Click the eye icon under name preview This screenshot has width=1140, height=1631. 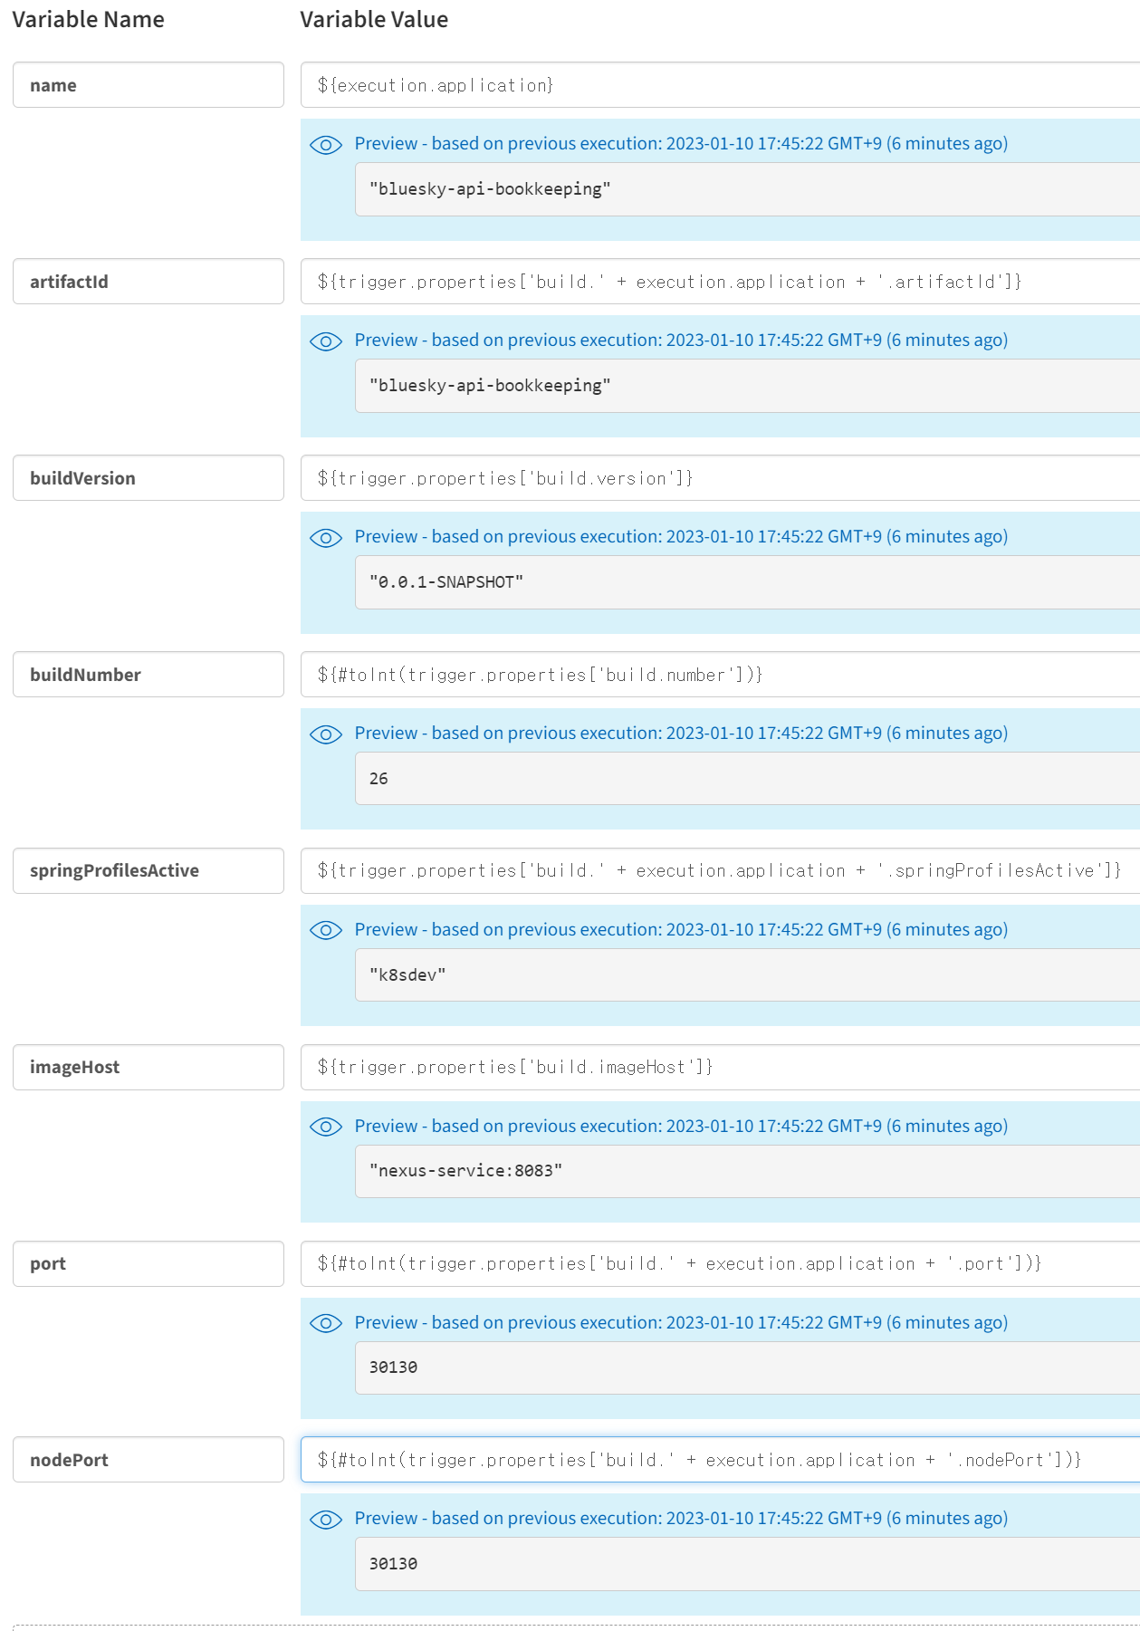coord(325,145)
